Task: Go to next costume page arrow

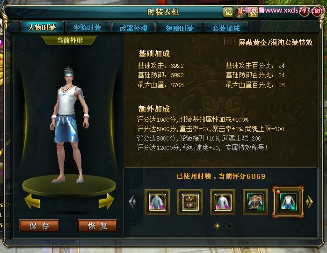Action: [310, 202]
